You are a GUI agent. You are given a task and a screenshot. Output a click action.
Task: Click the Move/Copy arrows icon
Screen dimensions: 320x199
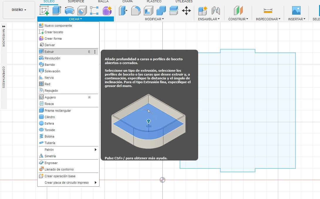click(x=186, y=10)
